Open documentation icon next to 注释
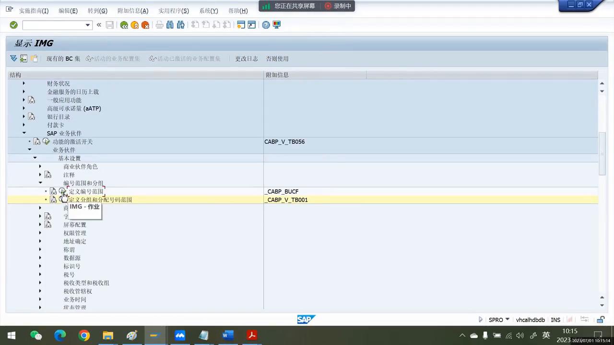 [48, 175]
